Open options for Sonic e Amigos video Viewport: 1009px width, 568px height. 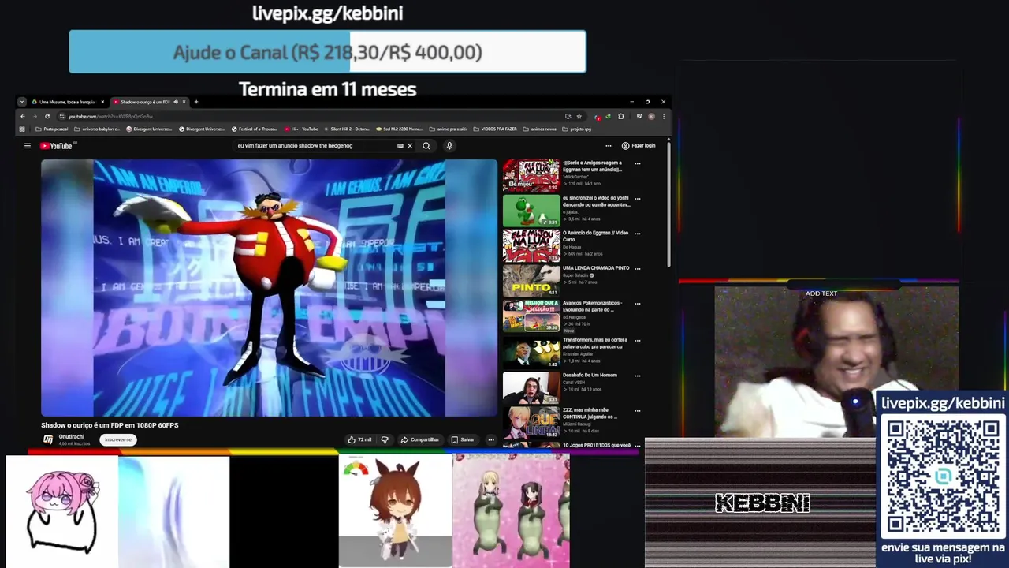pyautogui.click(x=638, y=164)
